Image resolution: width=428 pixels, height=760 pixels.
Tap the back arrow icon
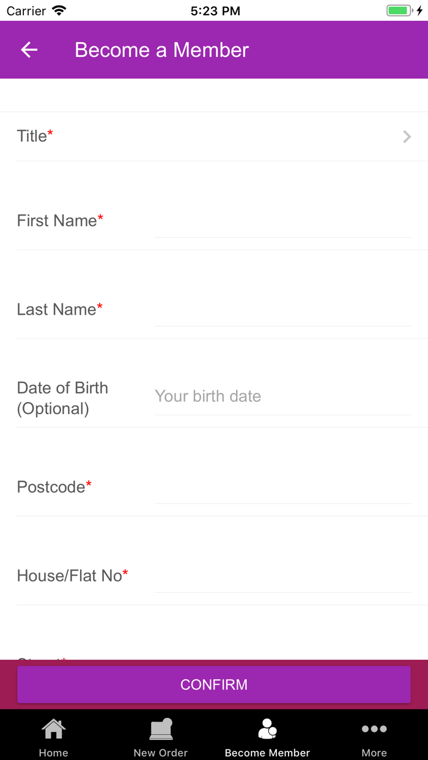point(29,50)
